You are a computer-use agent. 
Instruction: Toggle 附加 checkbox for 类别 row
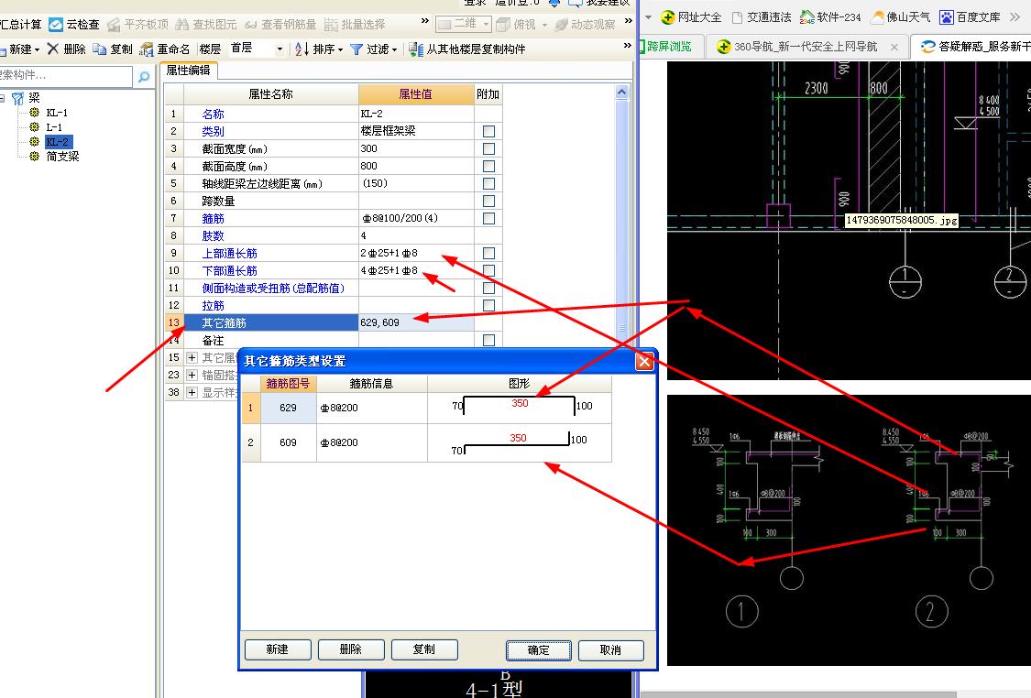[x=488, y=132]
